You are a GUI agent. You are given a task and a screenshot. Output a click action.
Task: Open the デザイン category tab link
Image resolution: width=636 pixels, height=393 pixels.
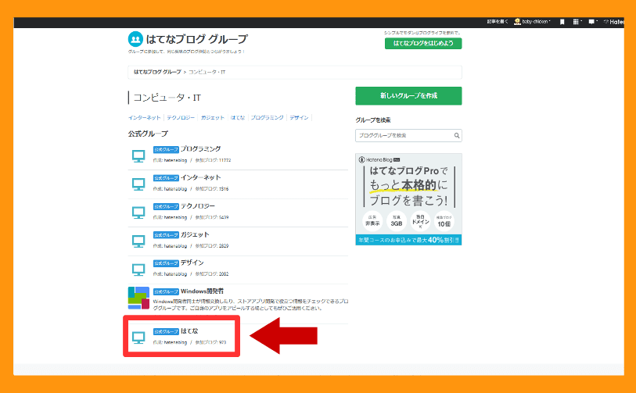click(299, 117)
